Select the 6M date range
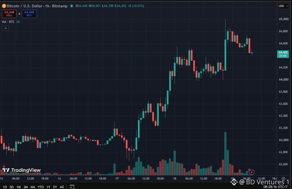The width and height of the screenshot is (292, 189). [x=33, y=187]
